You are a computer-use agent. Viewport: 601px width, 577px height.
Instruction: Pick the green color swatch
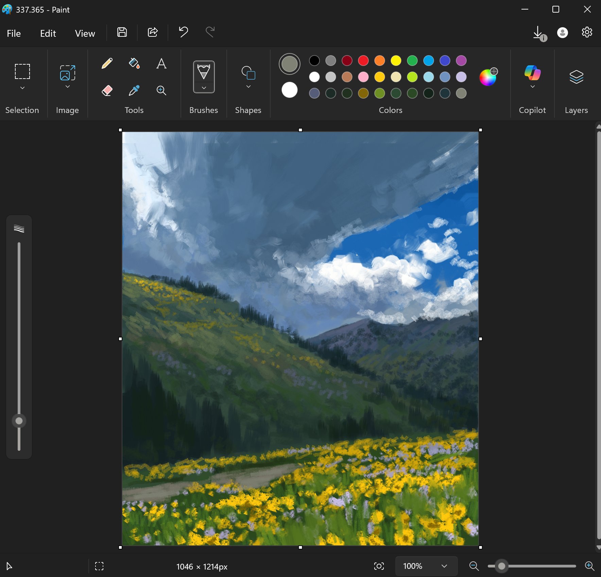412,61
